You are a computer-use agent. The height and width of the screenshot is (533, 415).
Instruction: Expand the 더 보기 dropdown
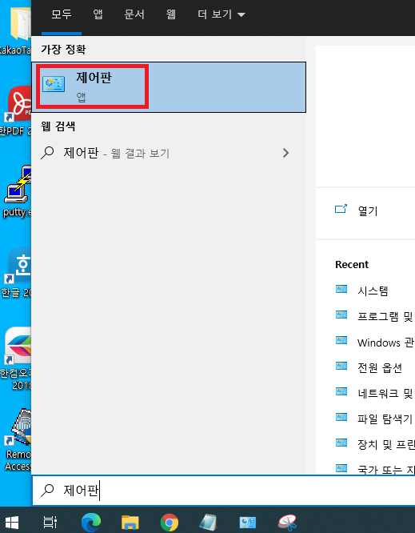221,14
